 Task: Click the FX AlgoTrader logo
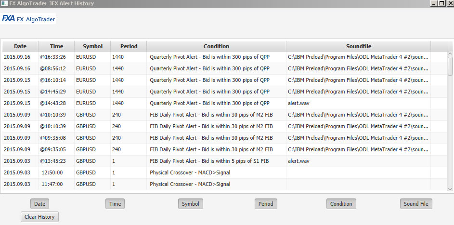(29, 19)
